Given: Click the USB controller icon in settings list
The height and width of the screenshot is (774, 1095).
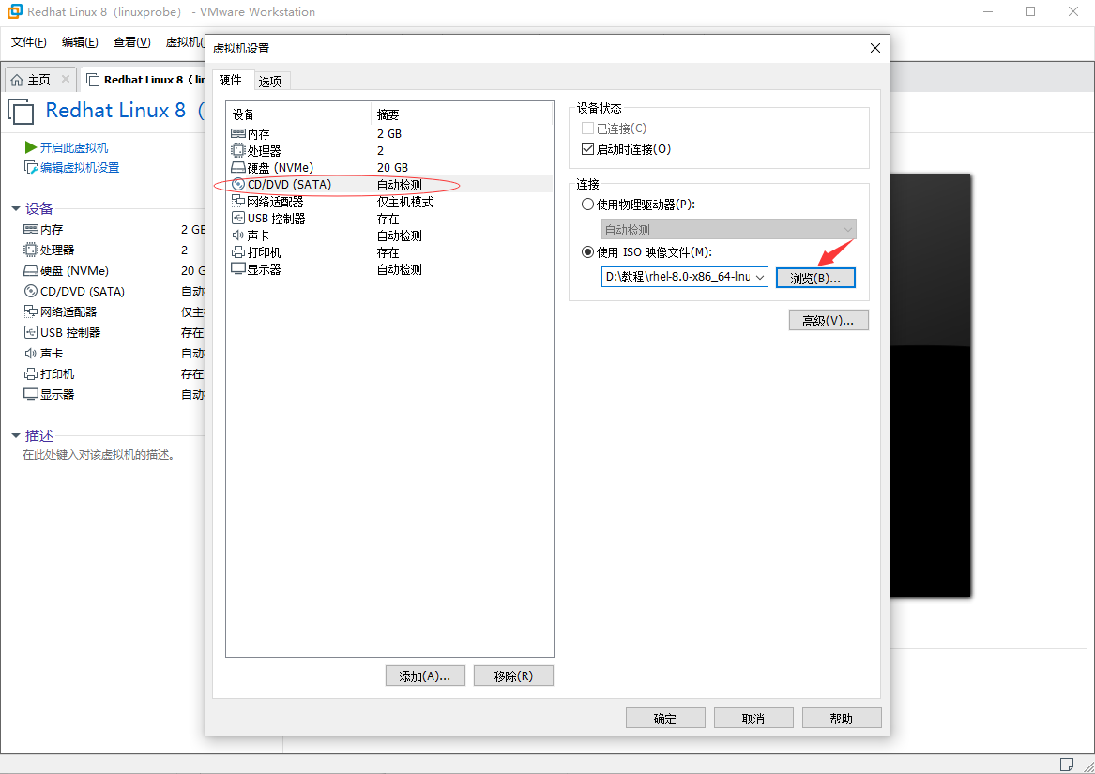Looking at the screenshot, I should (238, 218).
